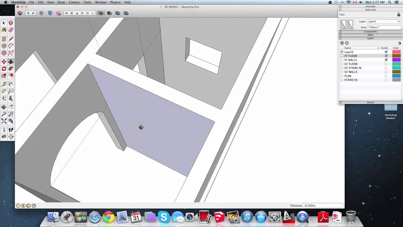Toggle Entity Info show details button
Image resolution: width=403 pixels, height=227 pixels.
(x=399, y=15)
